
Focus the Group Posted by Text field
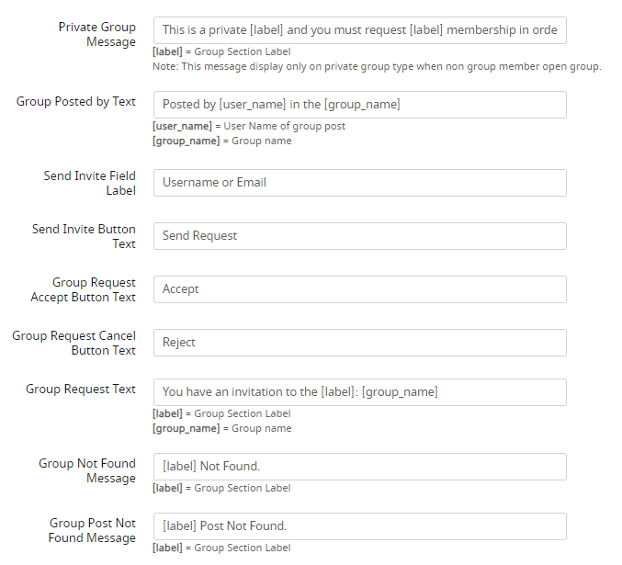pyautogui.click(x=359, y=105)
